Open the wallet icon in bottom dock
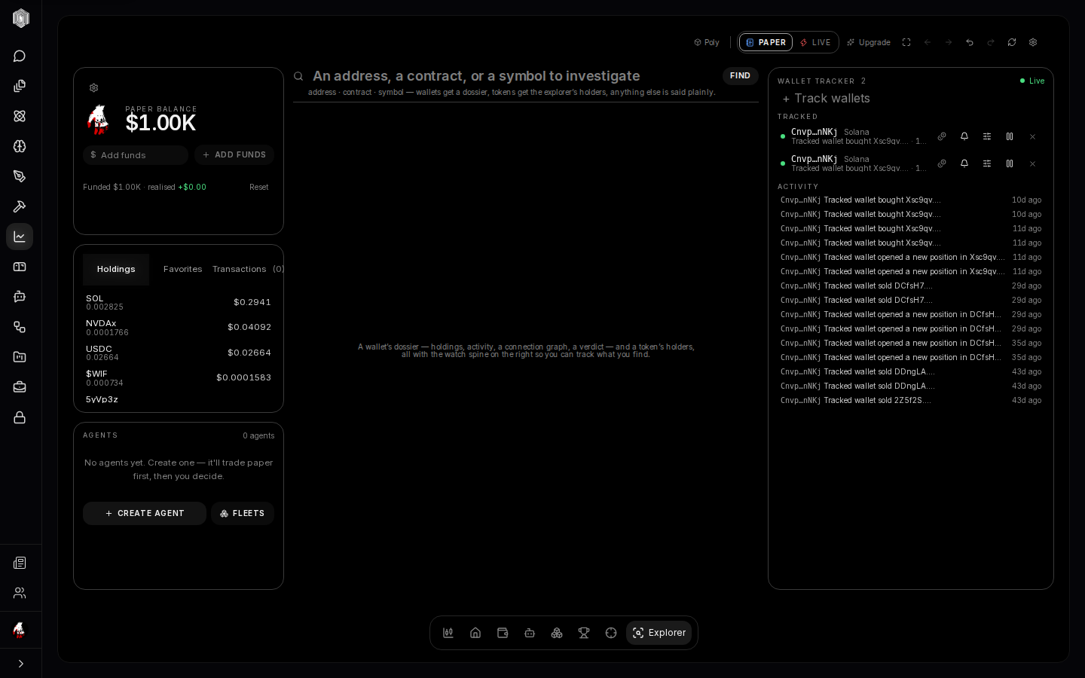This screenshot has width=1085, height=678. pyautogui.click(x=503, y=633)
